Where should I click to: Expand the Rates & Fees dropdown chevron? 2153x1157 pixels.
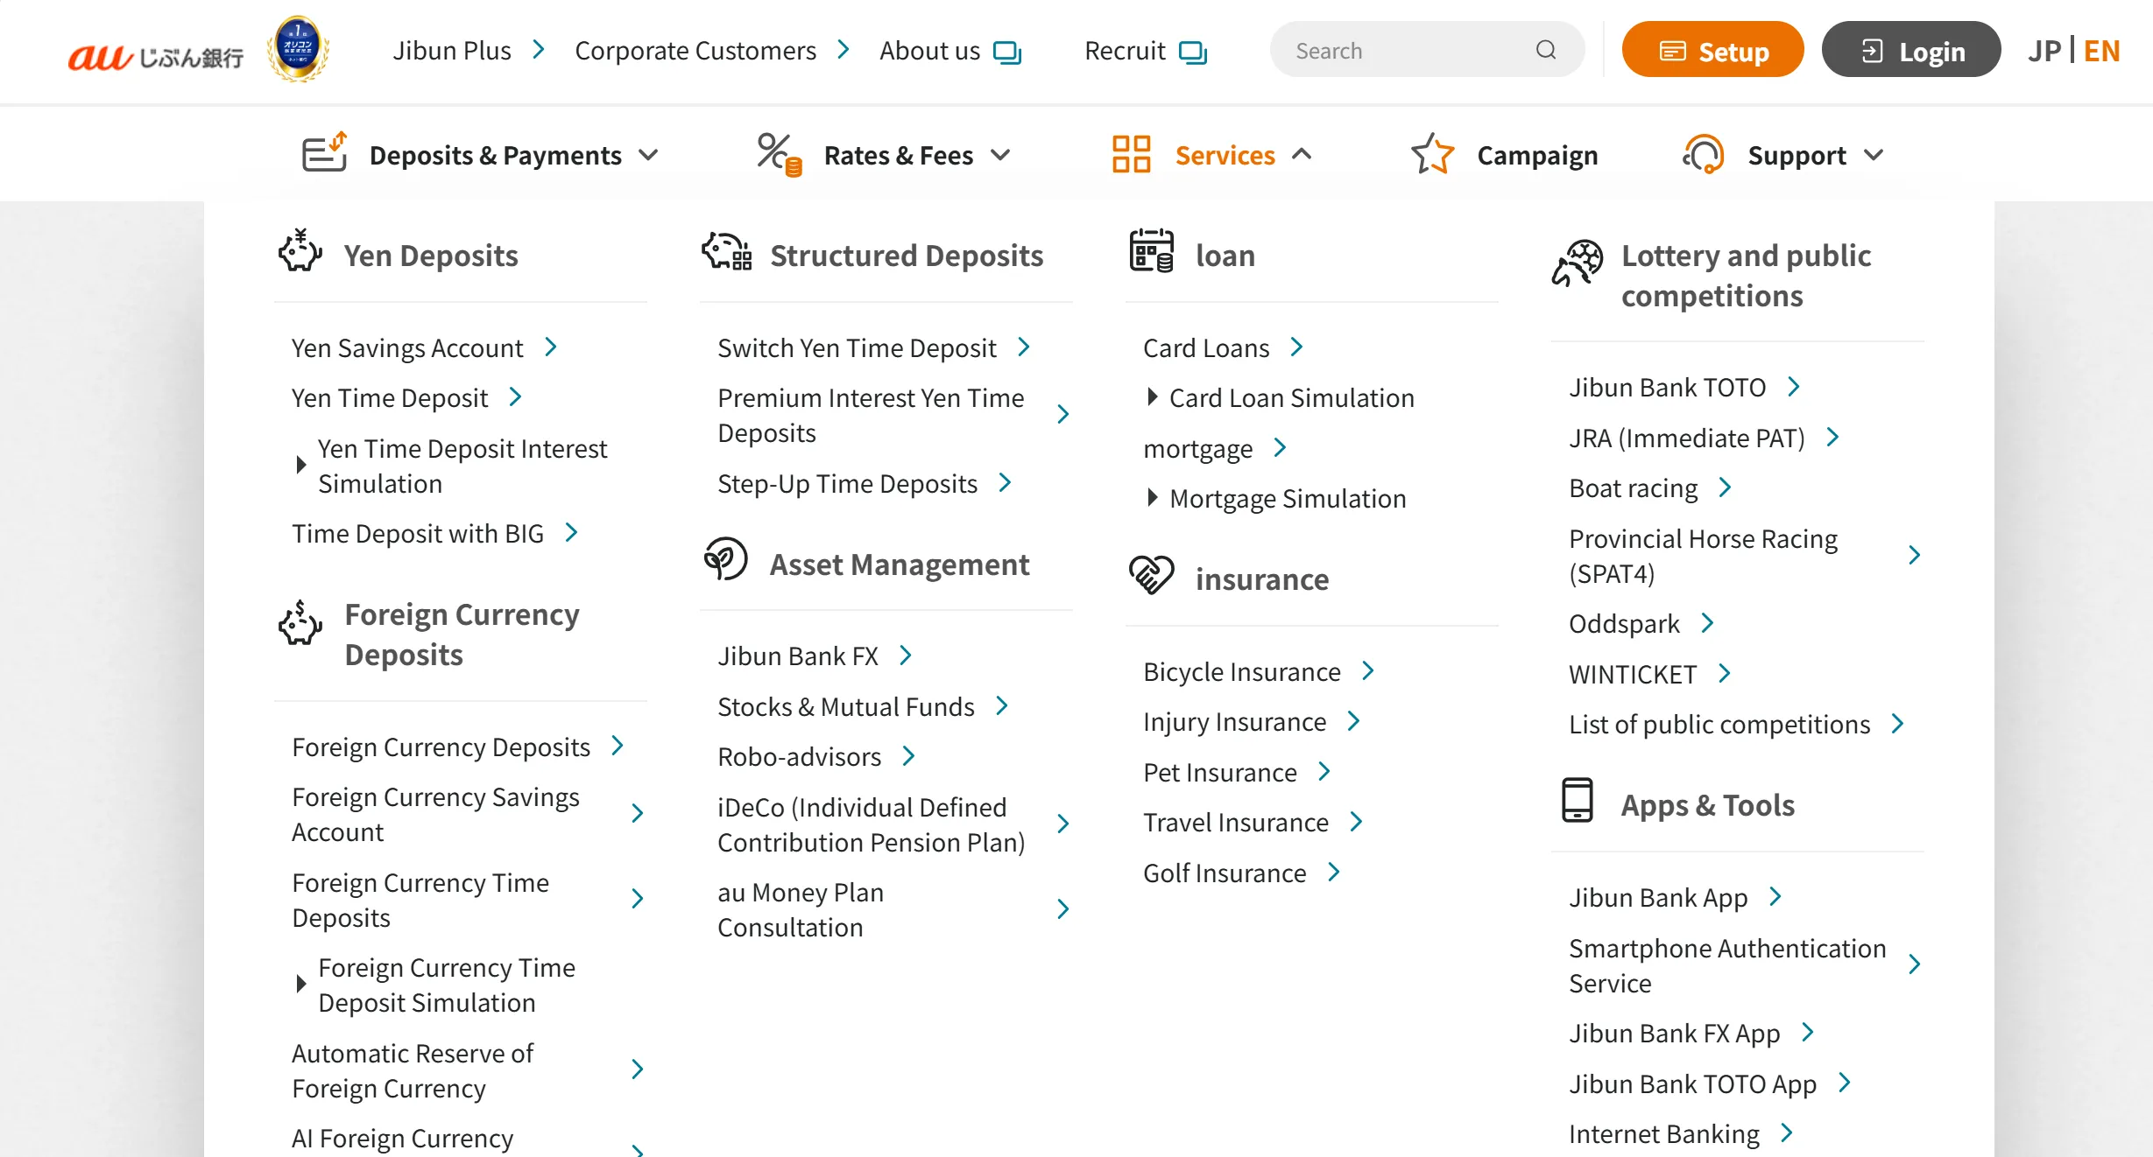tap(1000, 155)
